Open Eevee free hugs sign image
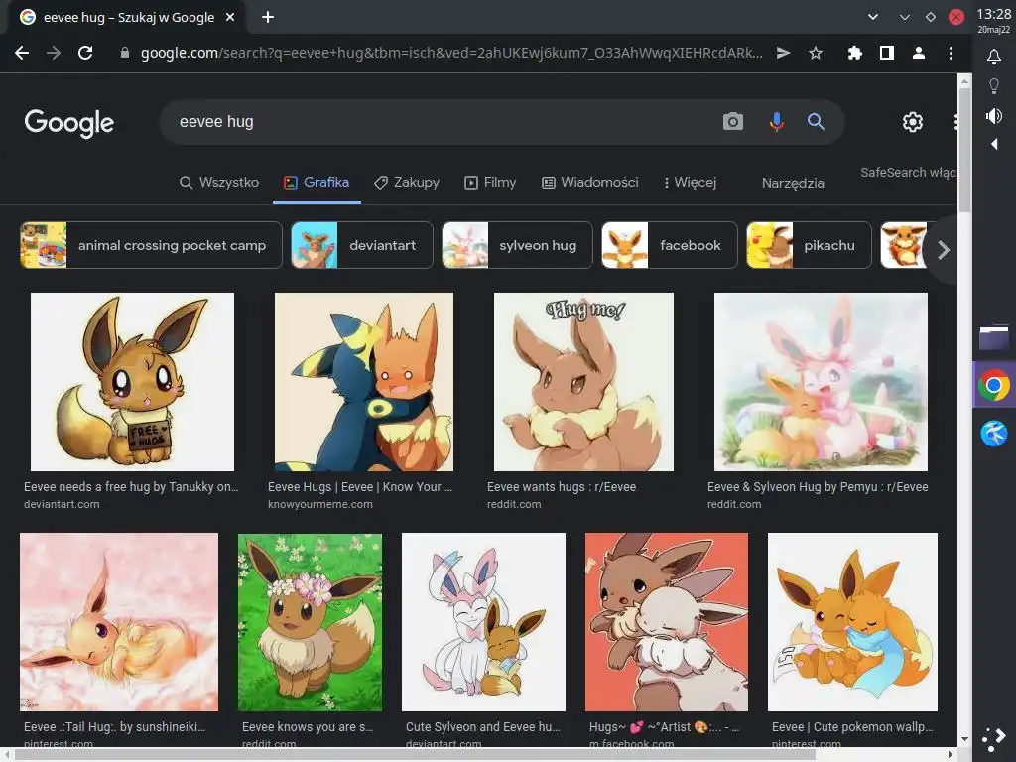Image resolution: width=1016 pixels, height=762 pixels. pyautogui.click(x=132, y=382)
